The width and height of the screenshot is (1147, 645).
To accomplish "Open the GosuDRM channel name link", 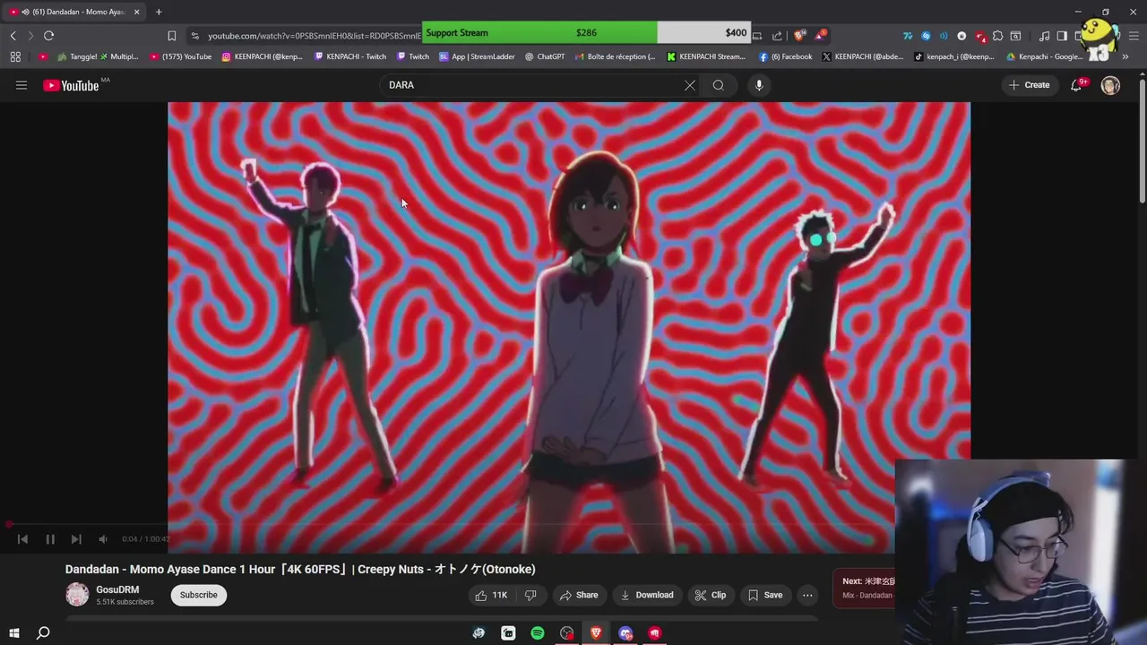I will tap(117, 590).
